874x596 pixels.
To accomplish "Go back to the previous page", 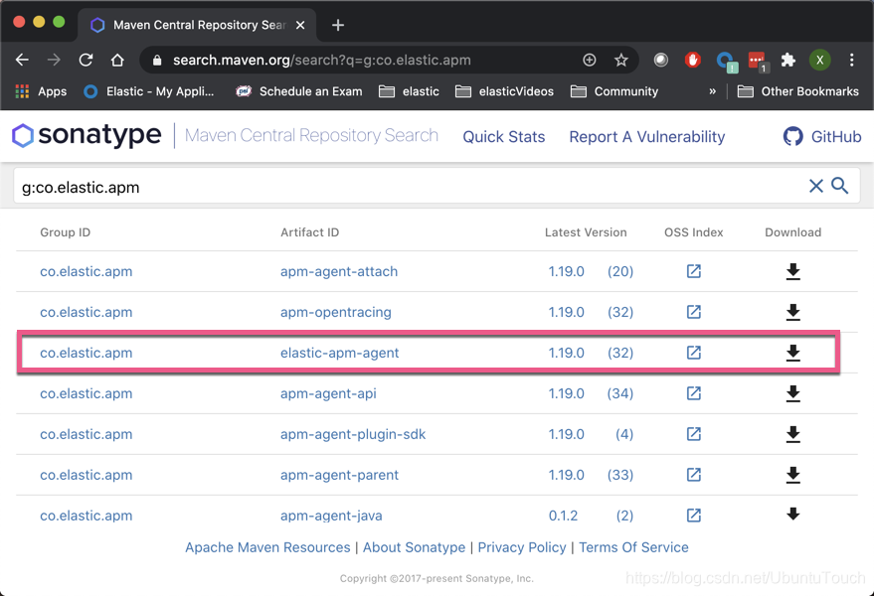I will [22, 60].
